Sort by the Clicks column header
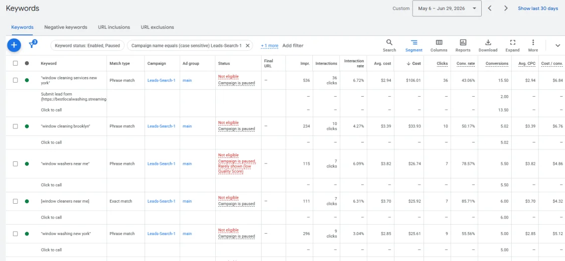The height and width of the screenshot is (261, 565). pos(442,63)
